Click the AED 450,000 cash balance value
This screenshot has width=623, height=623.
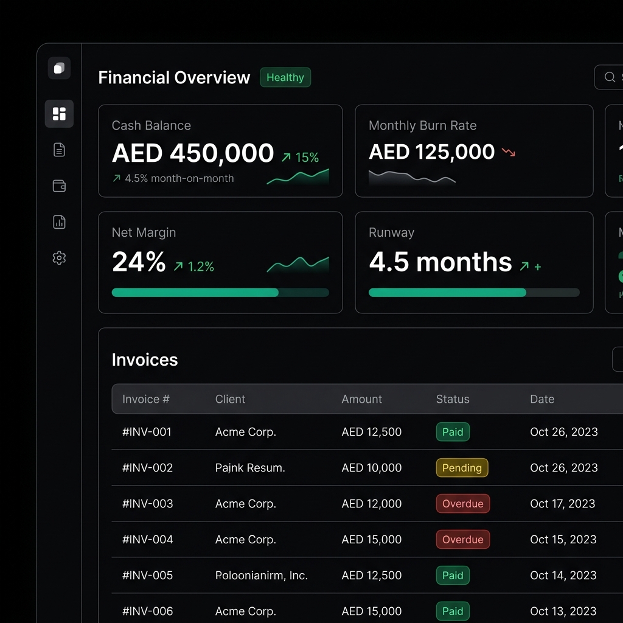coord(193,153)
